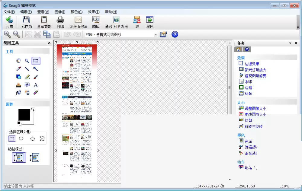
Task: Choose polygon selection shape
Action: (x=33, y=138)
